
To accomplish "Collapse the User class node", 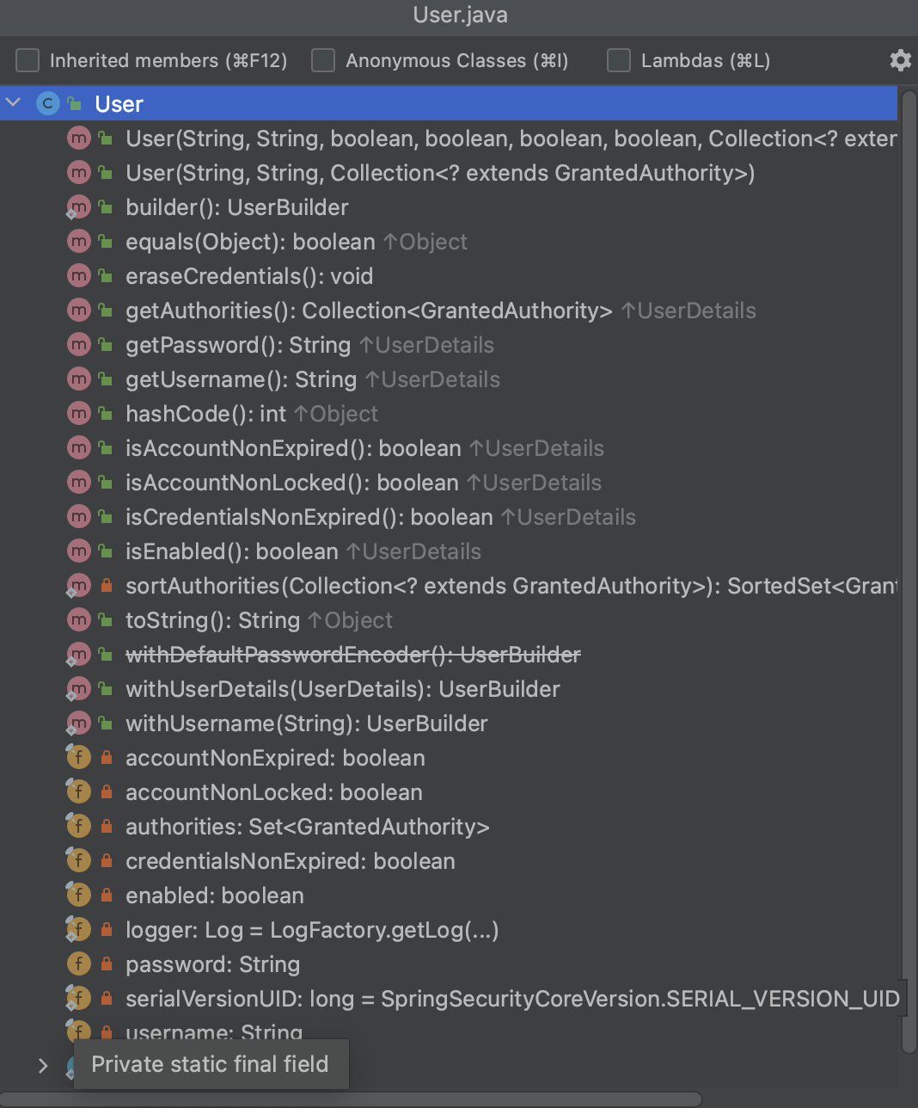I will click(14, 103).
